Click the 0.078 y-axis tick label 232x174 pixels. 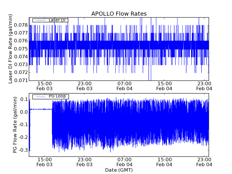(x=21, y=25)
